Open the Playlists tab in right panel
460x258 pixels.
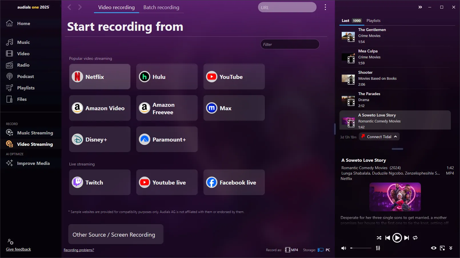click(373, 21)
